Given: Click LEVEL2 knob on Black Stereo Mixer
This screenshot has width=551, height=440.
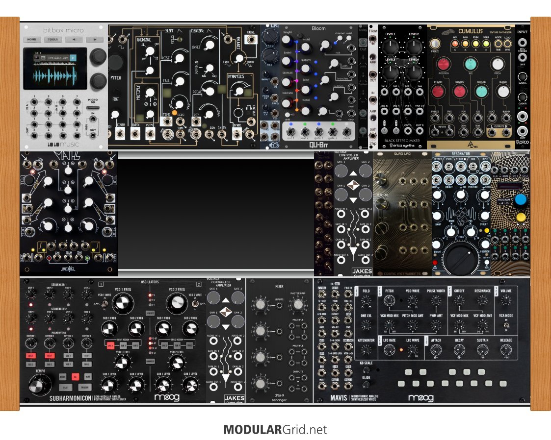Looking at the screenshot, I should (x=414, y=47).
